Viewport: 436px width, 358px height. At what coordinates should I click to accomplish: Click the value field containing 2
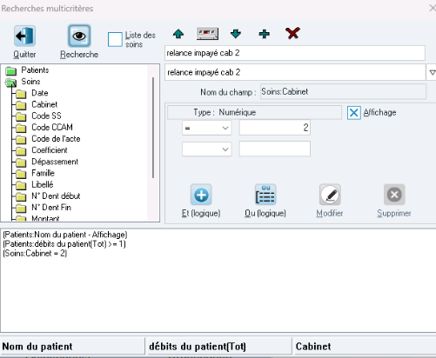(275, 128)
